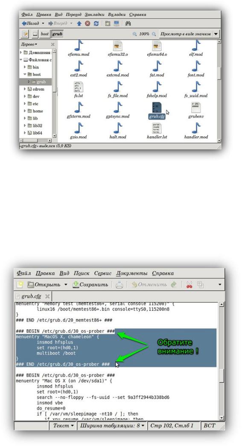The image size is (242, 446).
Task: Open Вкладки menu in file manager
Action: pyautogui.click(x=117, y=14)
